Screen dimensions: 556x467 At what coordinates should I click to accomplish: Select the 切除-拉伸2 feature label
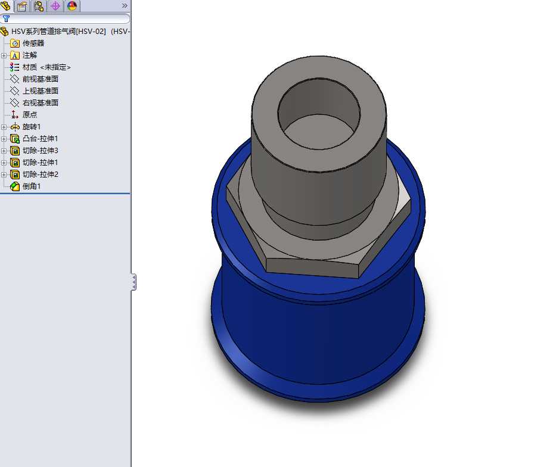(x=41, y=175)
